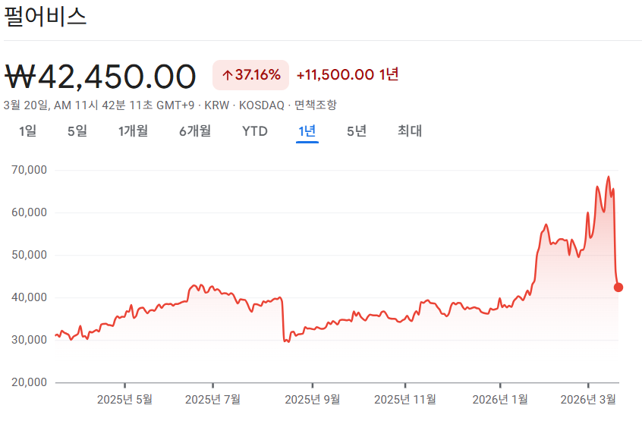Screen dimensions: 642x421
Task: Click the 3월 20일 timestamp text
Action: click(99, 105)
